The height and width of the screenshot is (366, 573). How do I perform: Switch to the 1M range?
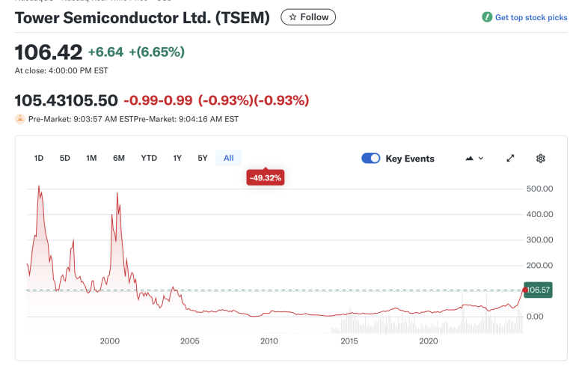(x=91, y=158)
